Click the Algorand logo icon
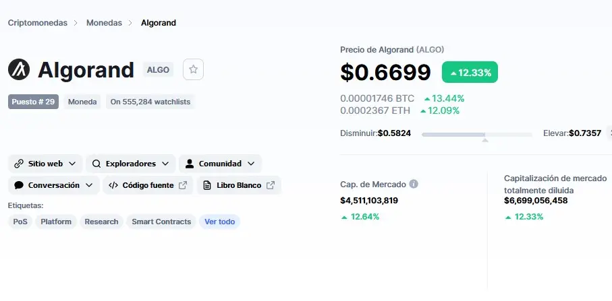The width and height of the screenshot is (612, 301). coord(19,70)
